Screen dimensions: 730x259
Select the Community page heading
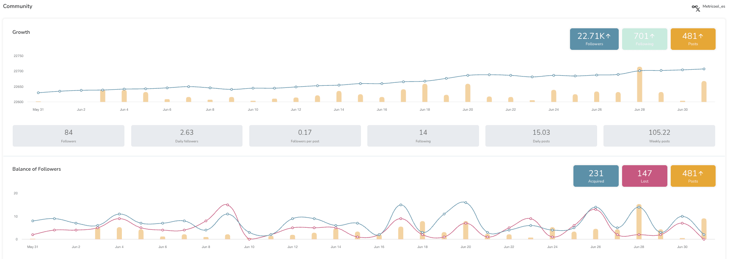[x=17, y=6]
